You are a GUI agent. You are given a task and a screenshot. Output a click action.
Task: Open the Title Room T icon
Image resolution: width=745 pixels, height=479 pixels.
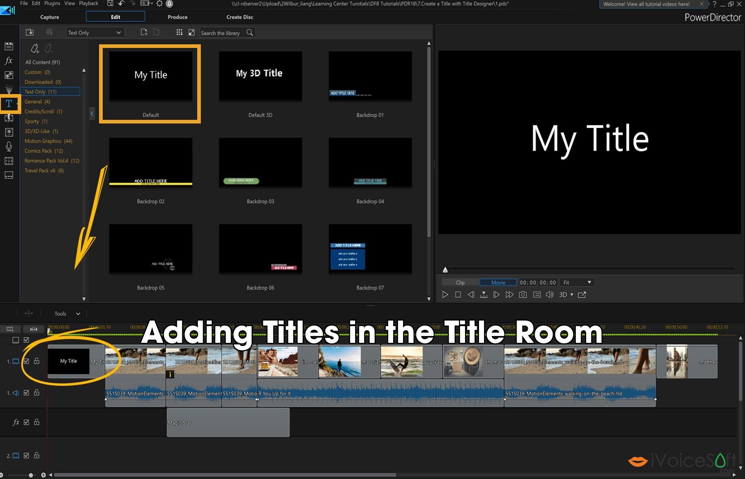tap(9, 104)
